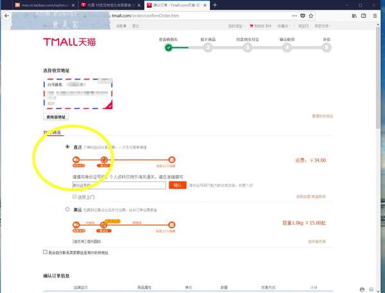
Task: Select the Tmall confirm order tab
Action: coord(177,5)
